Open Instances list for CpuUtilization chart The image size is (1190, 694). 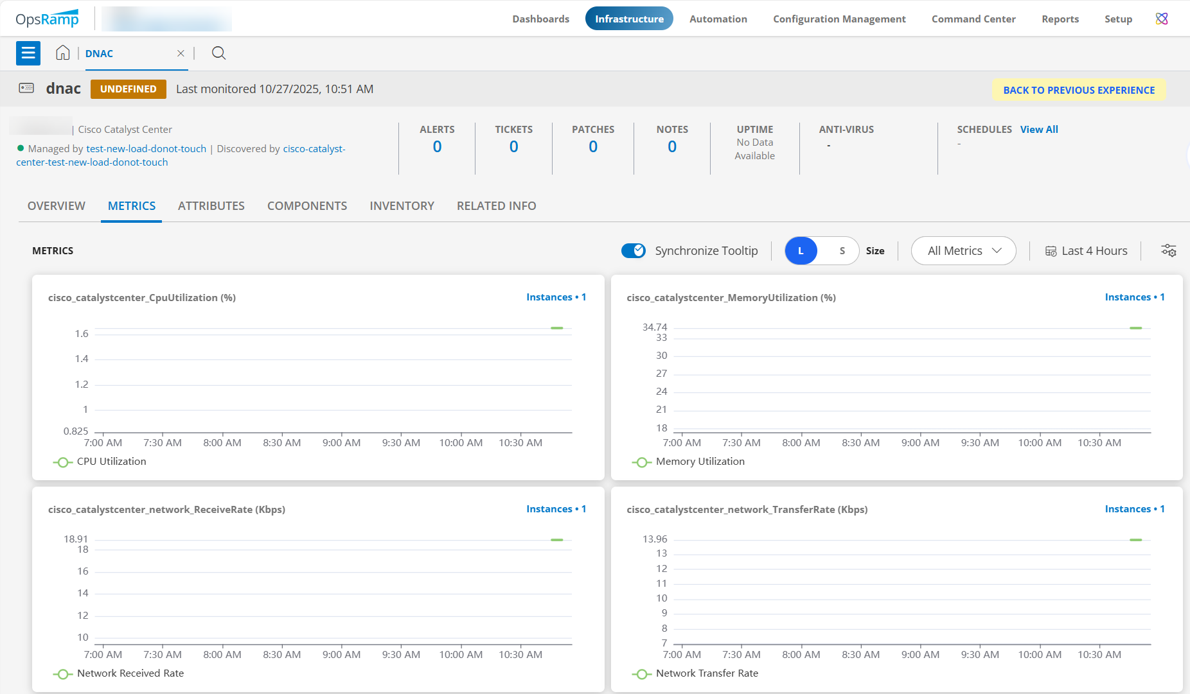(x=555, y=297)
